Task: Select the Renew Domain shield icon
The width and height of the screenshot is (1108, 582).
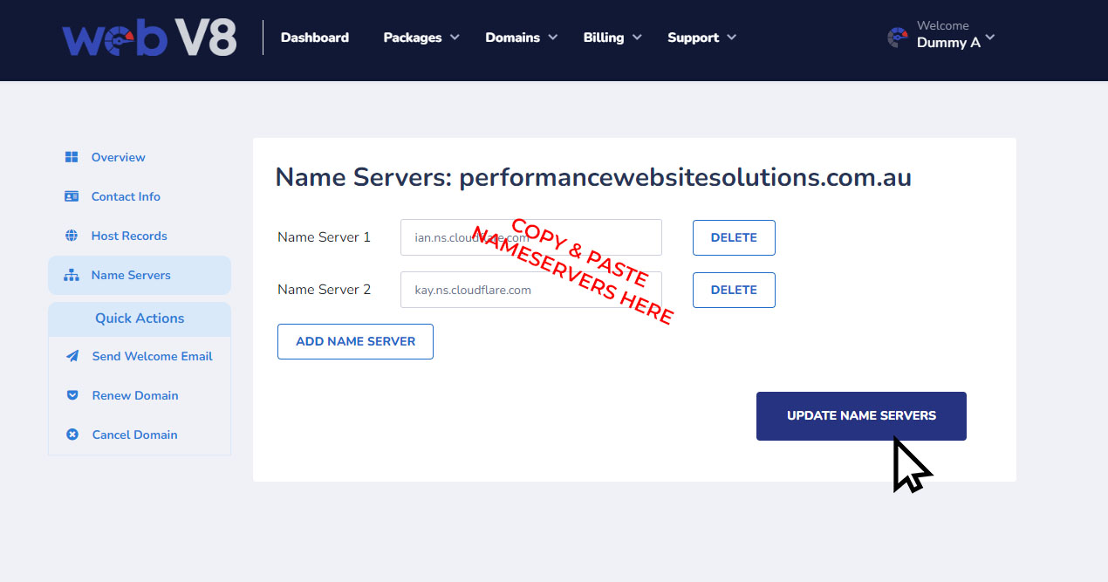Action: click(72, 395)
